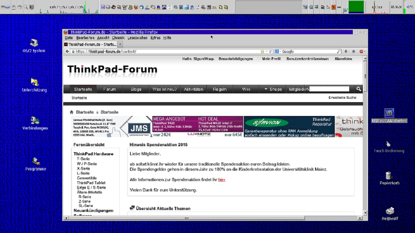Click the red "hier" donation link

tap(222, 180)
